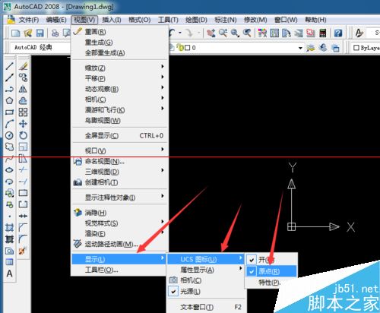Image resolution: width=380 pixels, height=313 pixels.
Task: Click the Save disk icon
Action: click(x=40, y=33)
